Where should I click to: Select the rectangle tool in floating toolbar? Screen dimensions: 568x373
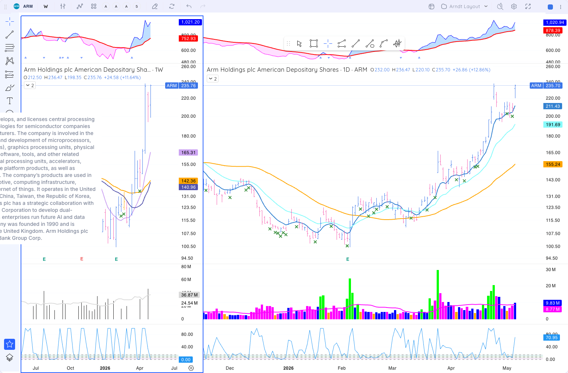point(314,44)
